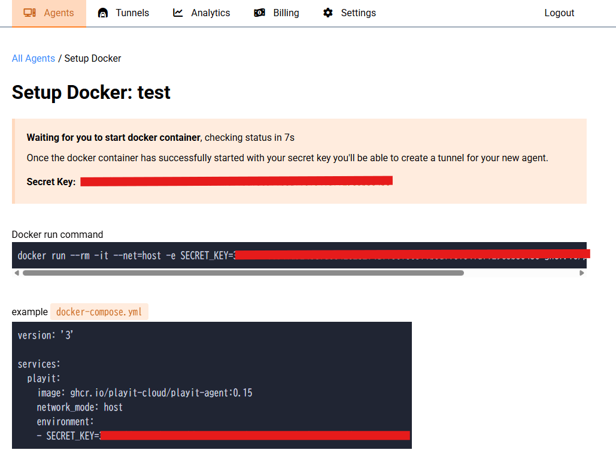Click the left scroll arrow below the docker command
616x459 pixels.
17,273
